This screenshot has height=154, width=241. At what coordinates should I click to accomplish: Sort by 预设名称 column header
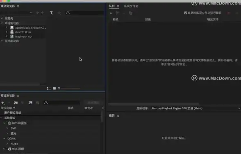8,108
